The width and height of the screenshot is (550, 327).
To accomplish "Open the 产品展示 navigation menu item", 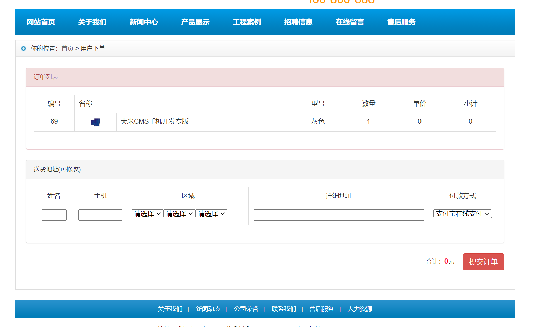I will coord(195,22).
